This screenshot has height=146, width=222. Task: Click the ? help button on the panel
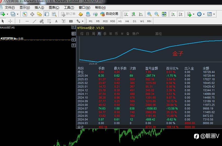pos(73,45)
